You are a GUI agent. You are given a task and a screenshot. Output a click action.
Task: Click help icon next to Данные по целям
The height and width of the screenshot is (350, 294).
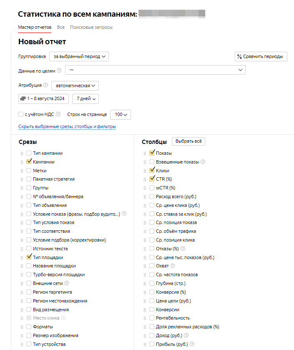click(59, 71)
